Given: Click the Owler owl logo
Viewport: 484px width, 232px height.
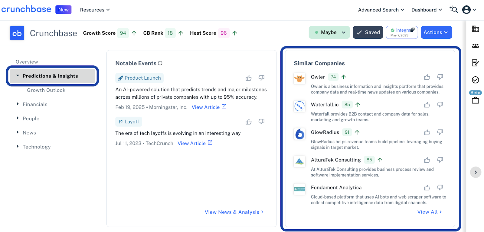Looking at the screenshot, I should pos(299,79).
